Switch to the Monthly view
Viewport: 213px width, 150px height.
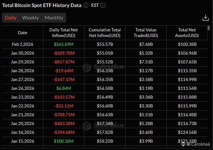tap(54, 18)
